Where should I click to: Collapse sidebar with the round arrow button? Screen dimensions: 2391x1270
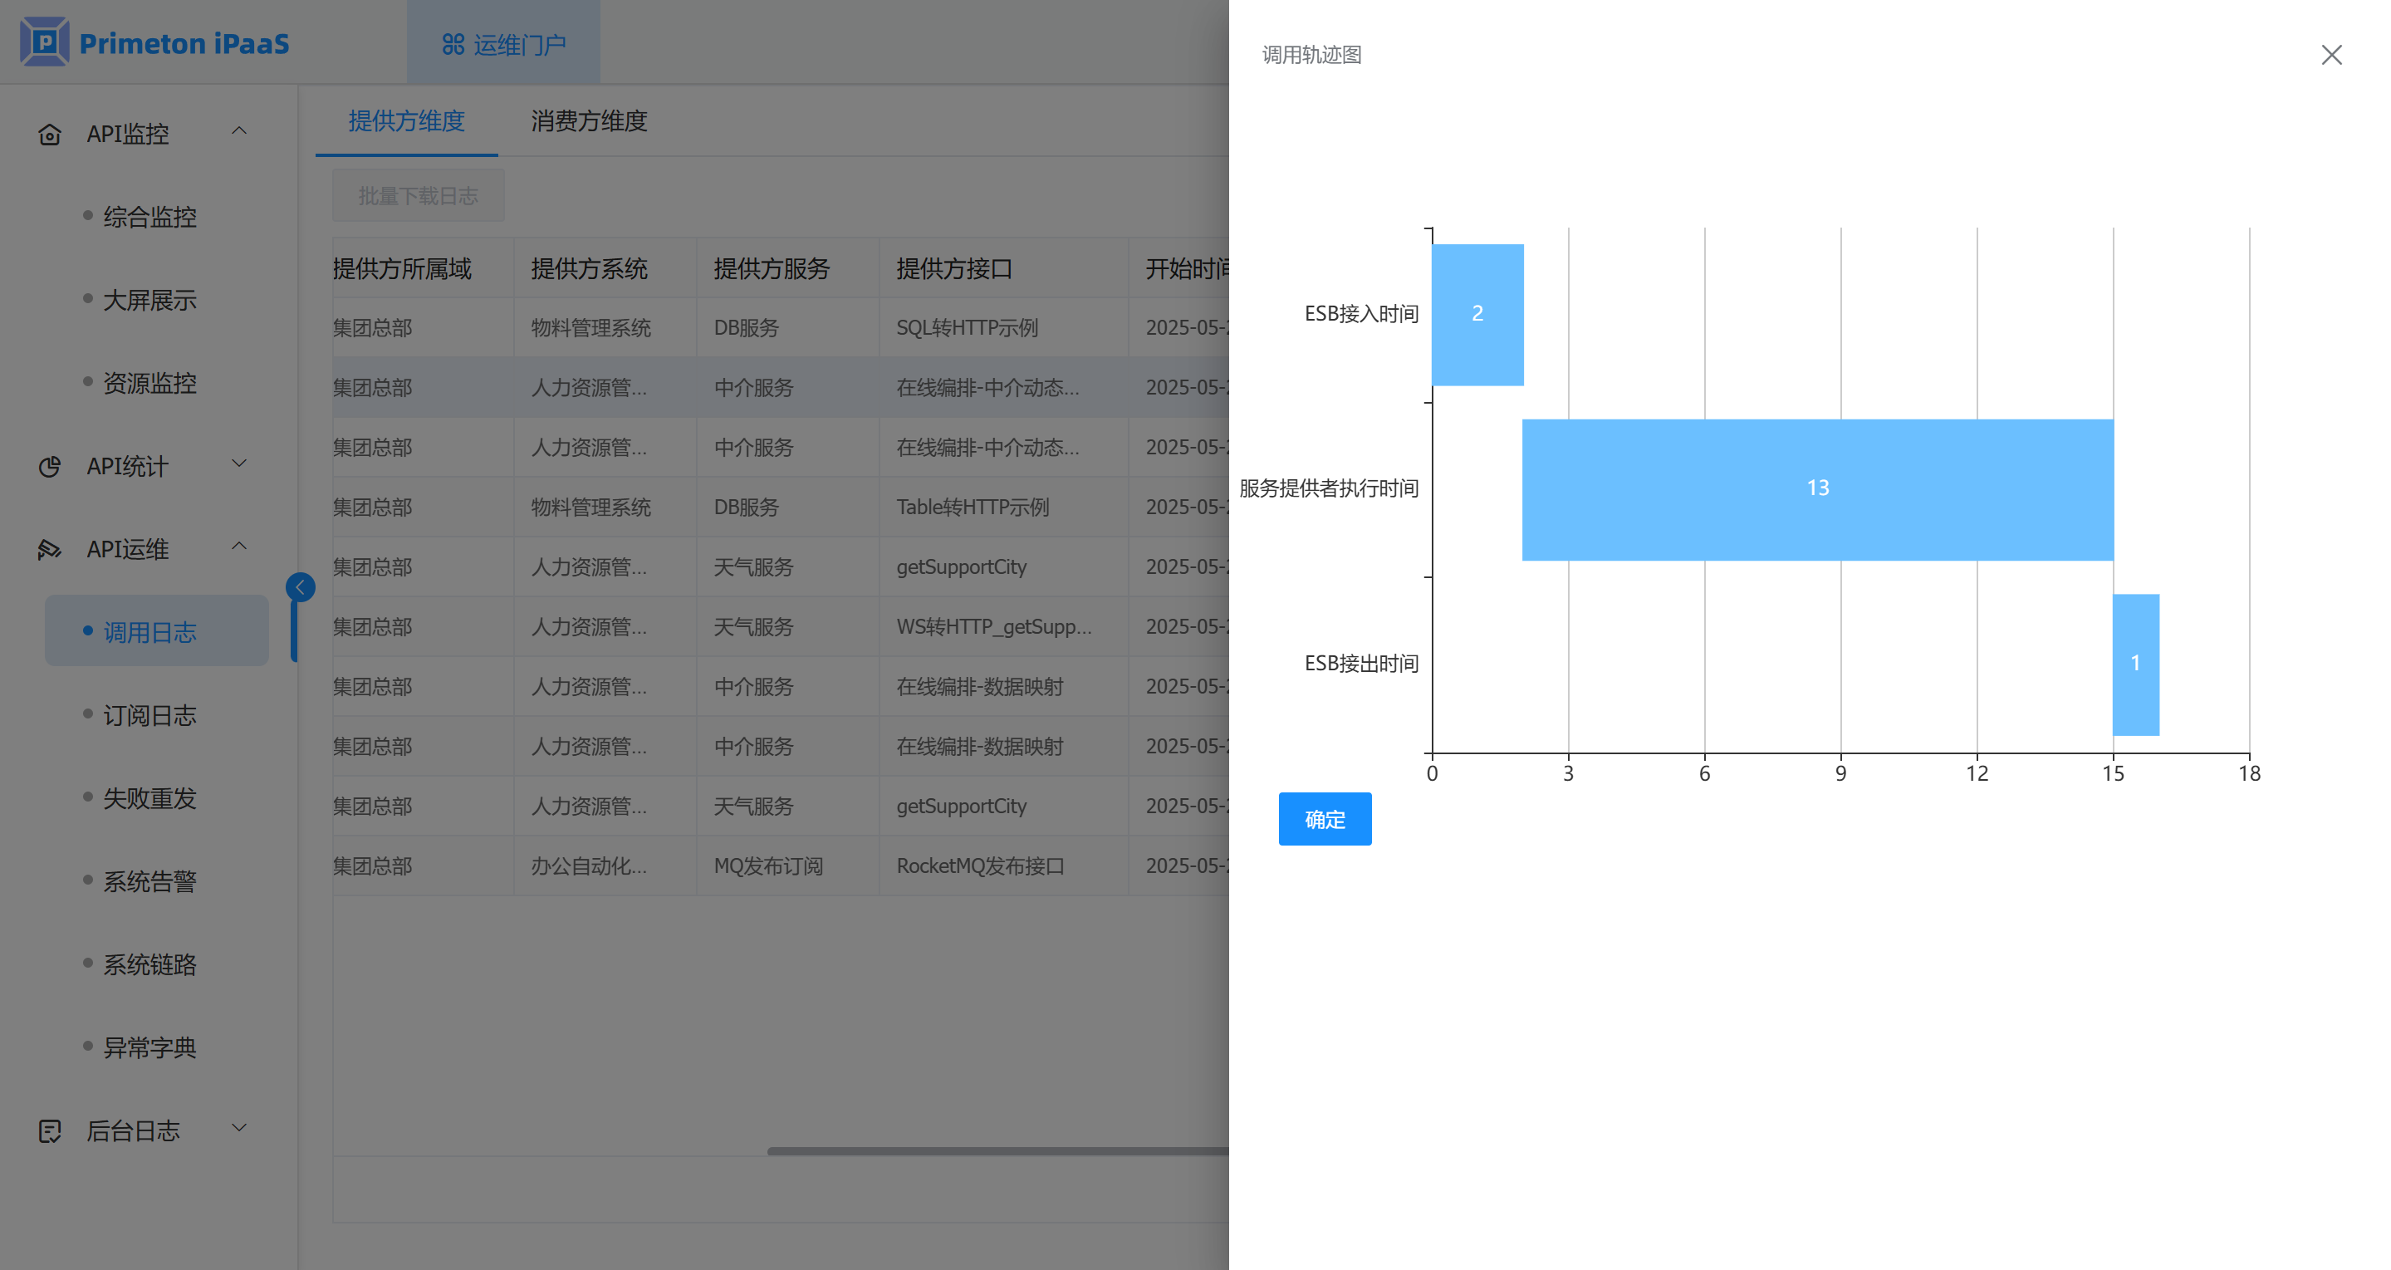point(300,586)
